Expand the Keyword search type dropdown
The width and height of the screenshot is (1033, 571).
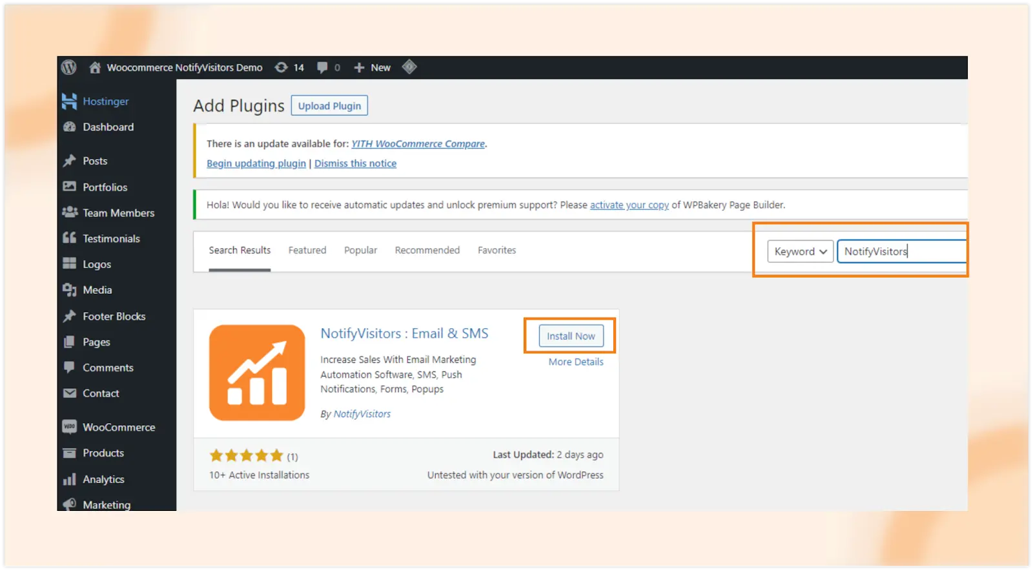[800, 251]
